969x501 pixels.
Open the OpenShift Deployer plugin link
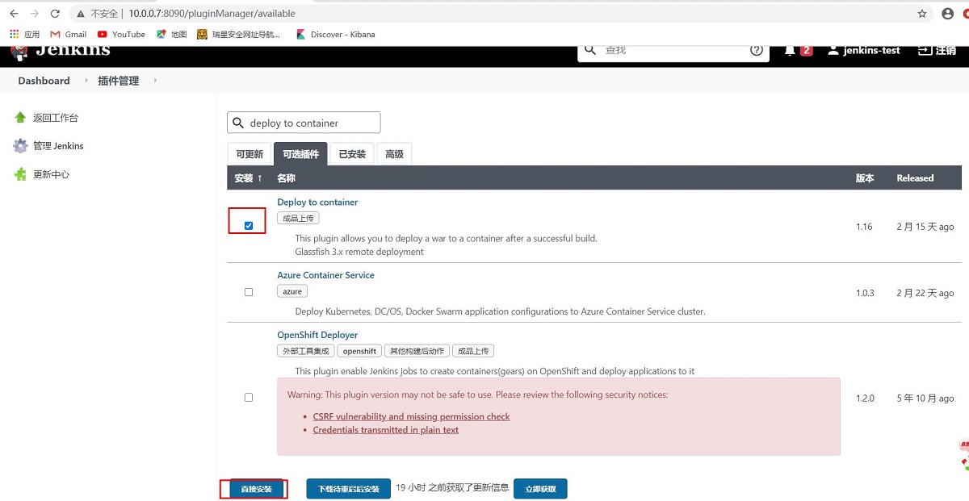317,335
